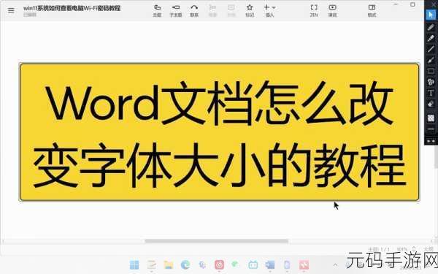Image resolution: width=438 pixels, height=274 pixels.
Task: Open Microsoft Edge from the taskbar
Action: point(185,265)
